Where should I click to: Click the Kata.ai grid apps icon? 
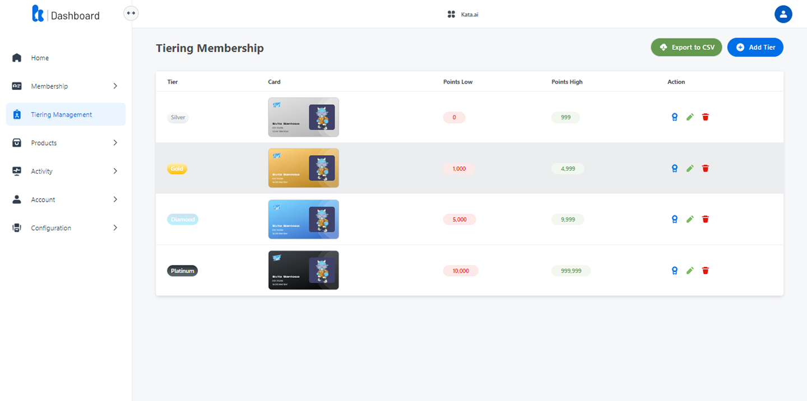[x=451, y=15]
